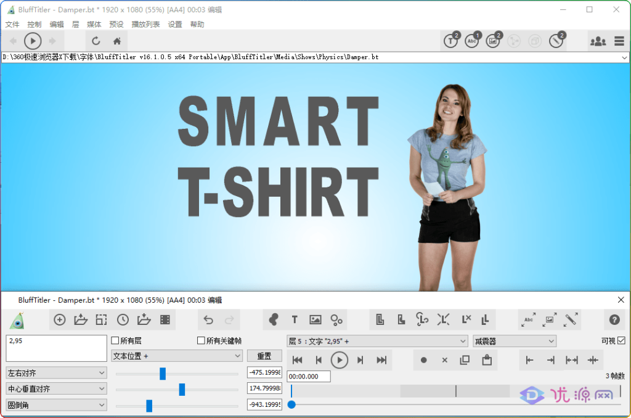Open the 文本位置 property dropdown

coord(177,356)
